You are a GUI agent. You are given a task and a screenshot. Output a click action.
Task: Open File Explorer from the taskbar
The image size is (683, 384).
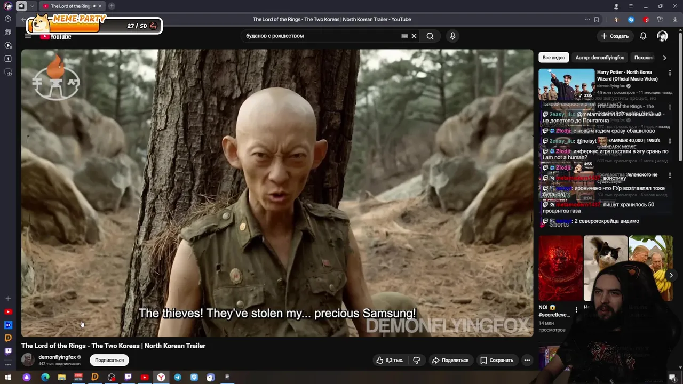(62, 377)
